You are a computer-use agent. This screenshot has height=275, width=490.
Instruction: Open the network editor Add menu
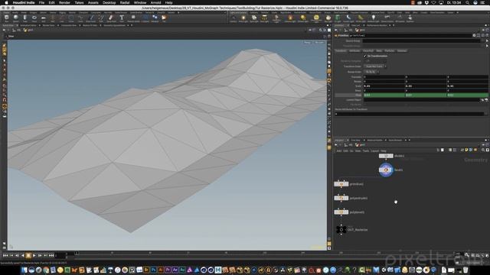(x=339, y=151)
